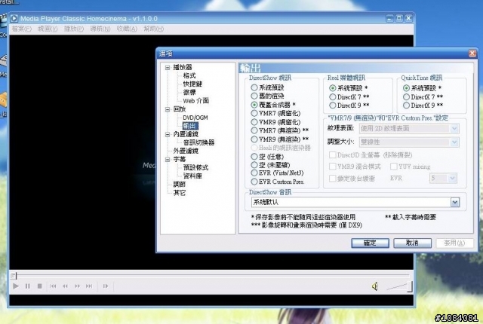Toggle Direct3D 全螢幕 checkbox

pyautogui.click(x=332, y=155)
